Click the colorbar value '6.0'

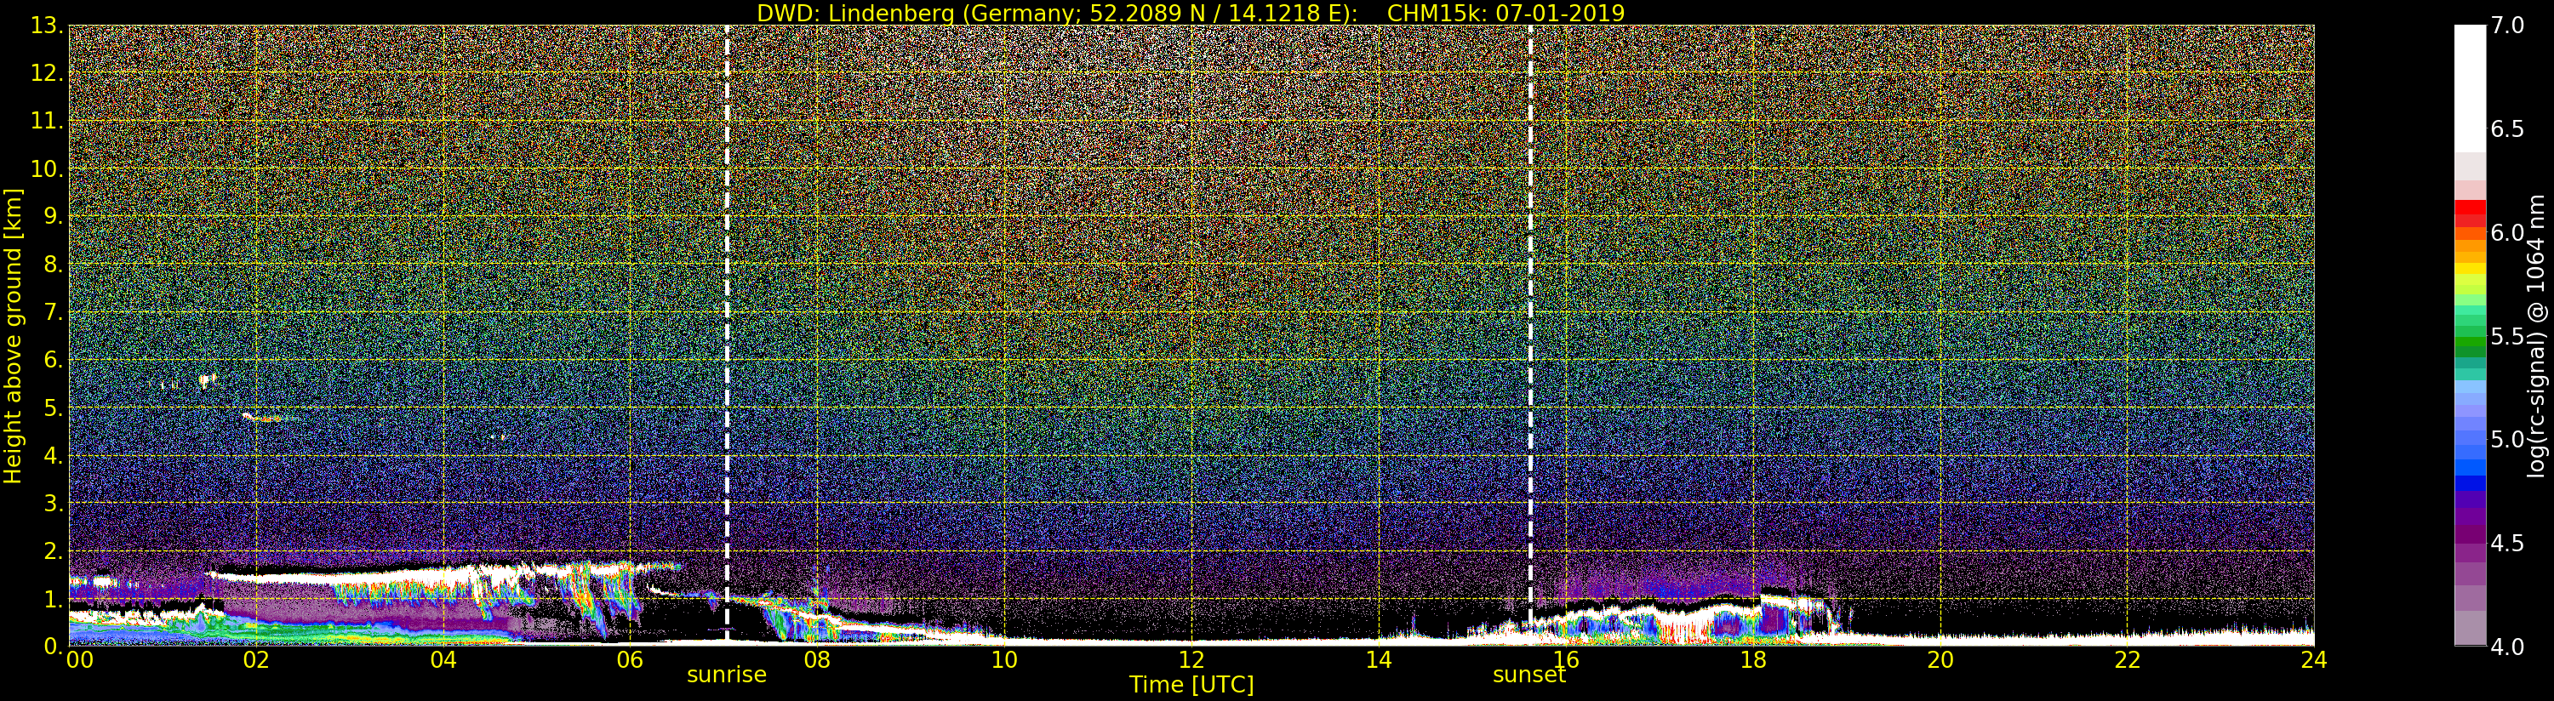pyautogui.click(x=2506, y=232)
